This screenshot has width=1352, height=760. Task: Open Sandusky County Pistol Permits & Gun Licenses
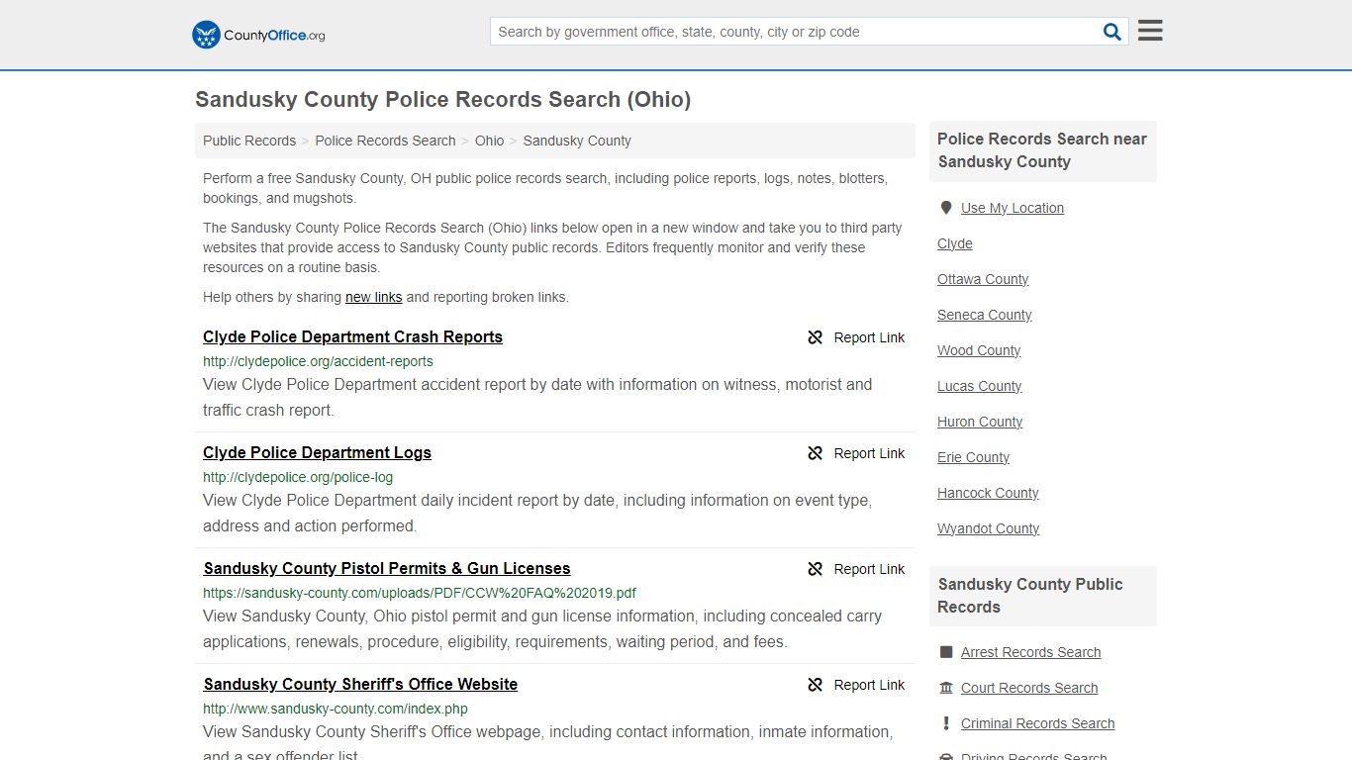tap(387, 568)
